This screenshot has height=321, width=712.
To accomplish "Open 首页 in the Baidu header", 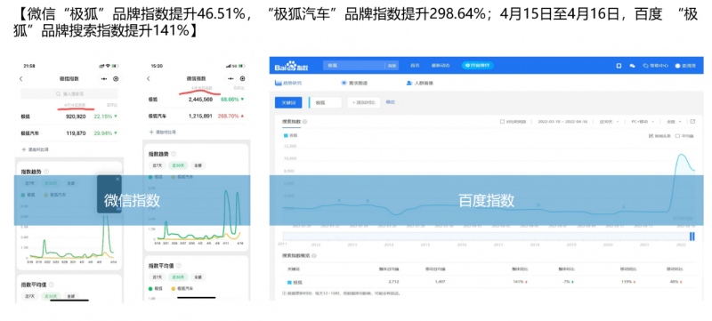I will click(x=415, y=66).
